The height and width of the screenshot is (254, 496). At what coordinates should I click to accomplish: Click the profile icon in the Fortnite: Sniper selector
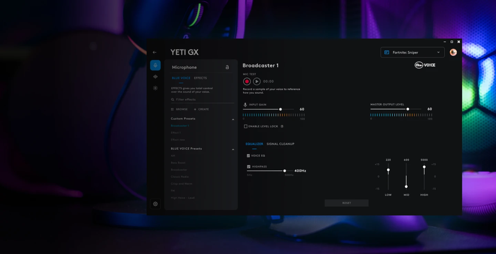point(386,52)
